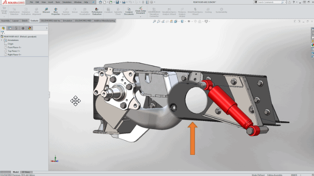This screenshot has width=314, height=176.
Task: Open Mass Properties
Action: point(56,11)
